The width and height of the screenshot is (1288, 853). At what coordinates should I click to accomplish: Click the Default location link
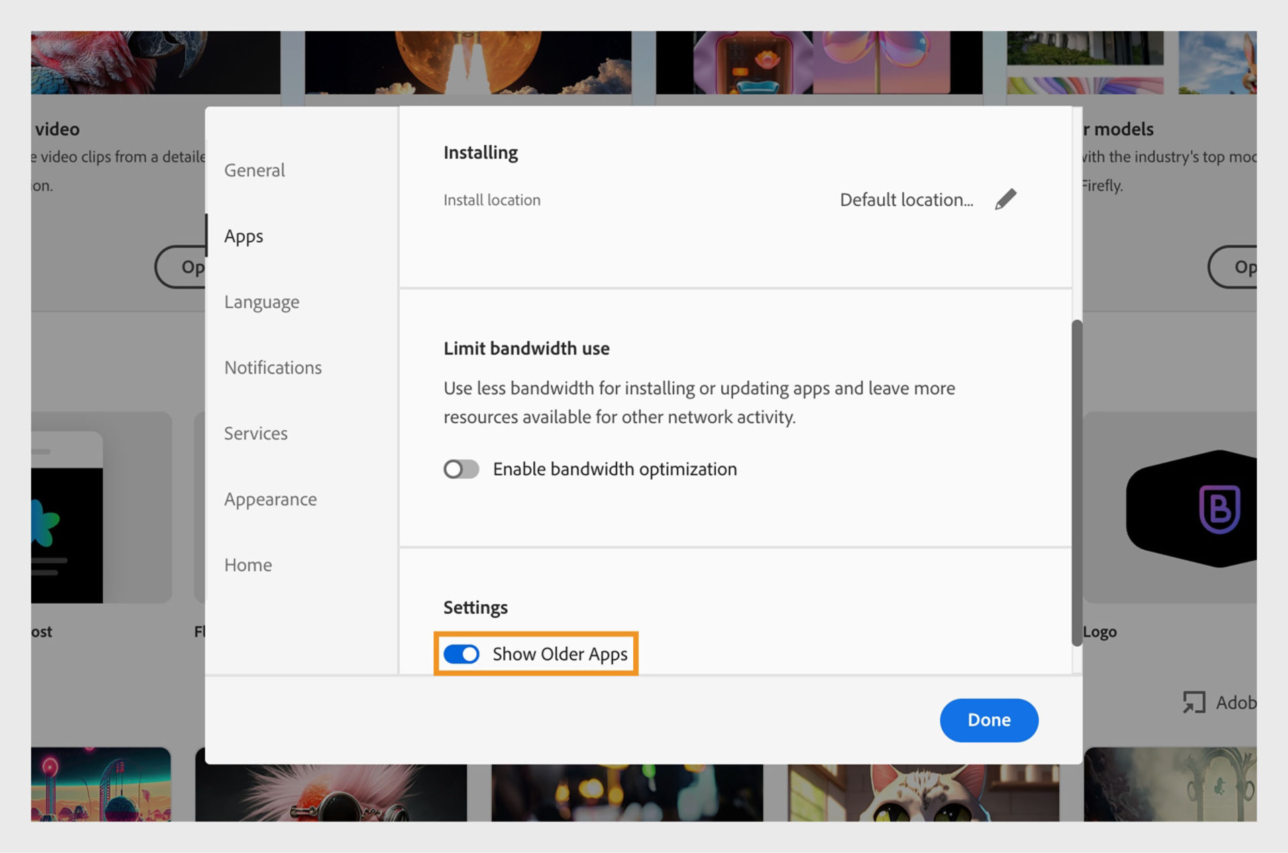pos(907,199)
